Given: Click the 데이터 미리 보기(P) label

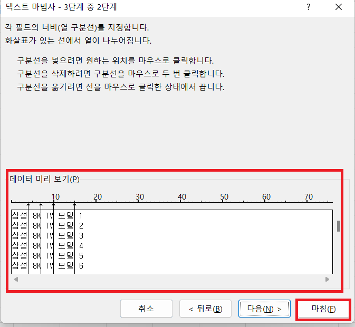Looking at the screenshot, I should pyautogui.click(x=44, y=179).
